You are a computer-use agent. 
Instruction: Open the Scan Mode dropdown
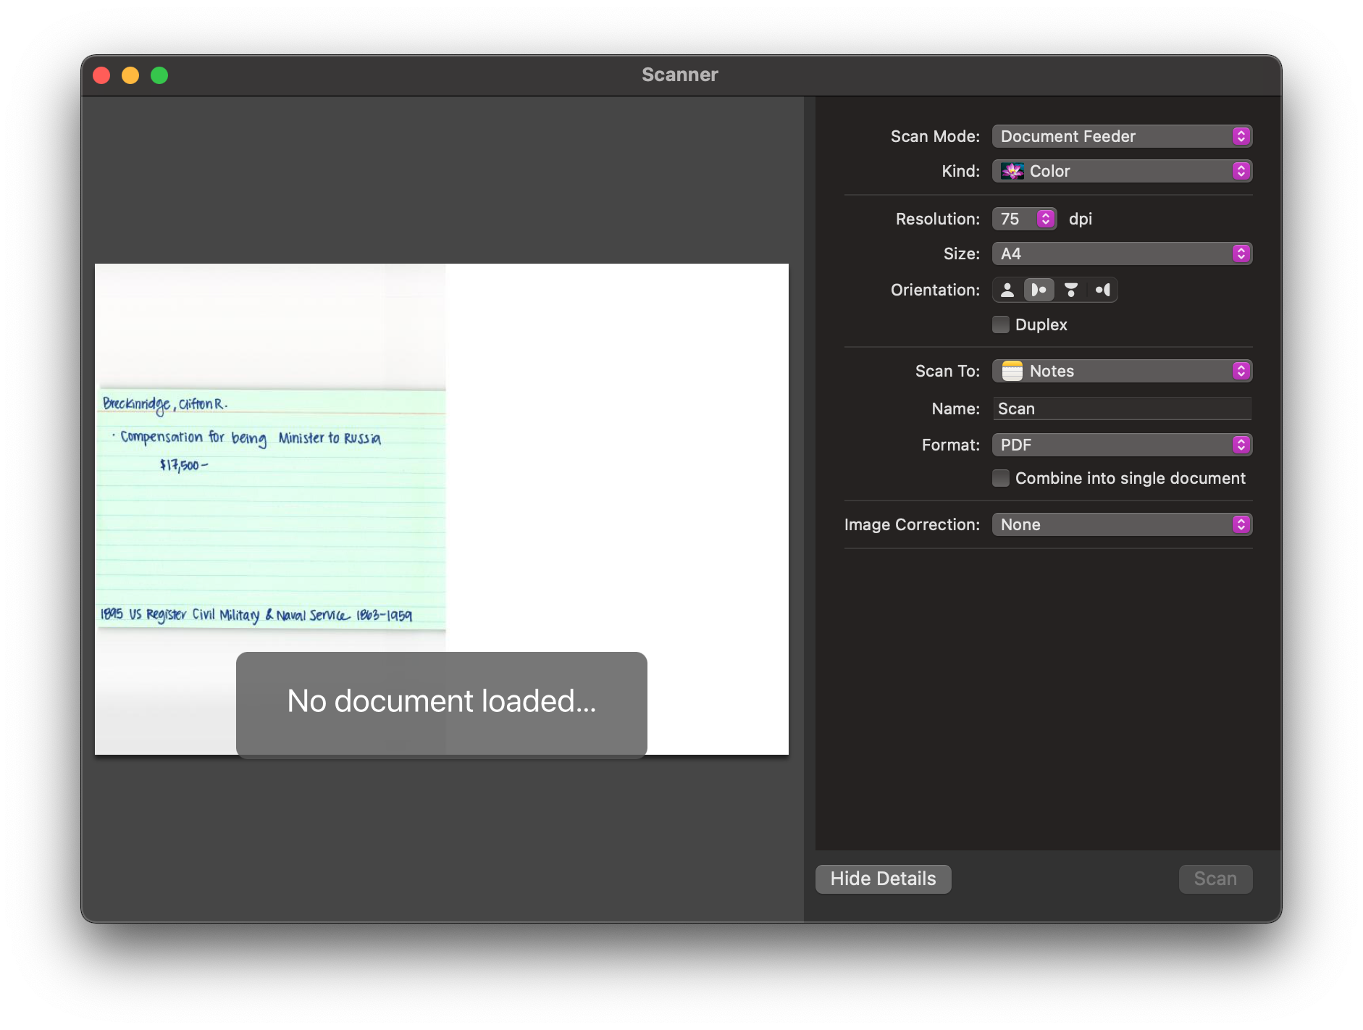(1121, 136)
